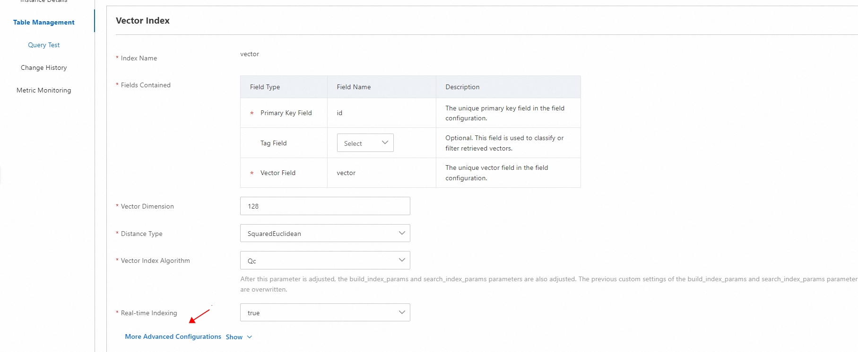
Task: Click the Tag Field description text
Action: coord(504,143)
